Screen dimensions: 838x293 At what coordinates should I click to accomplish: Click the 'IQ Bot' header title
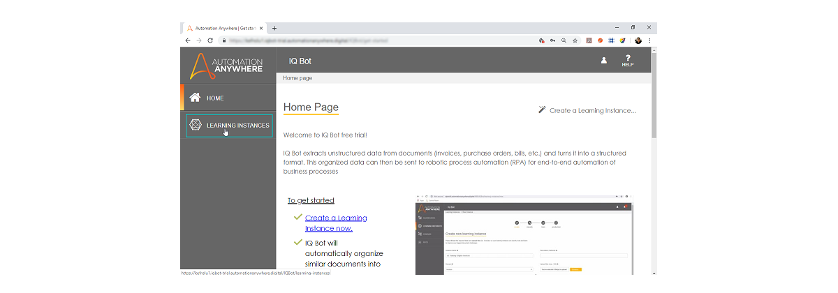300,61
